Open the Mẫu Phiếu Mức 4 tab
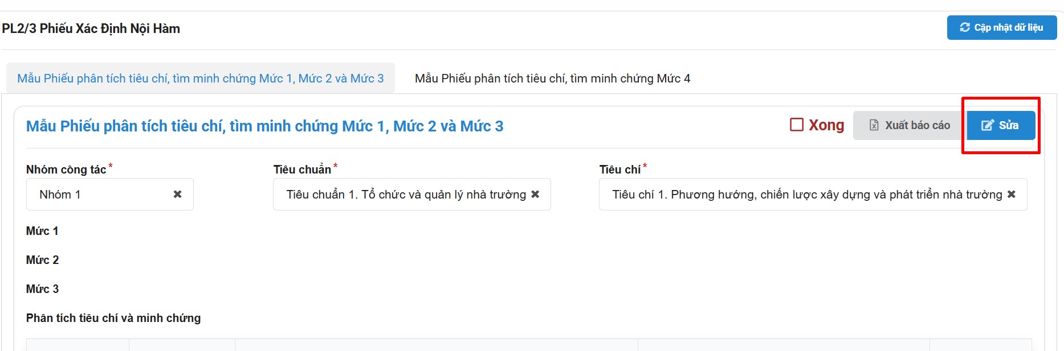Screen dimensions: 1064x351 coord(552,79)
